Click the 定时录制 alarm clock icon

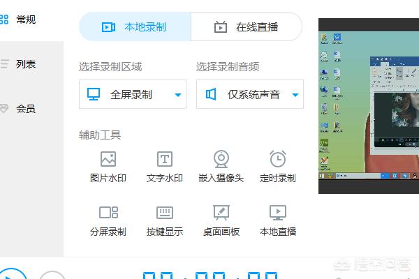pos(278,159)
